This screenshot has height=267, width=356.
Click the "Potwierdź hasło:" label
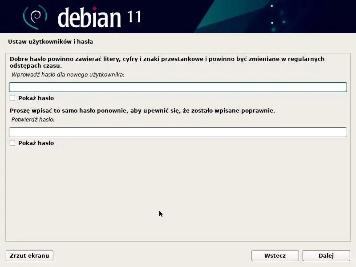pyautogui.click(x=33, y=120)
